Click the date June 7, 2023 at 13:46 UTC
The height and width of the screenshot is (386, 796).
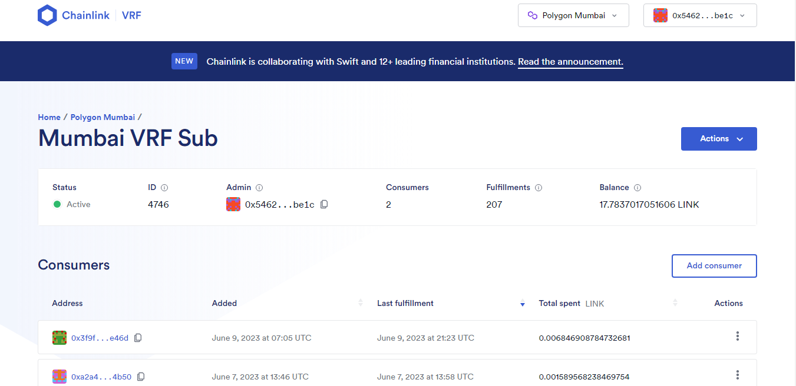point(260,377)
